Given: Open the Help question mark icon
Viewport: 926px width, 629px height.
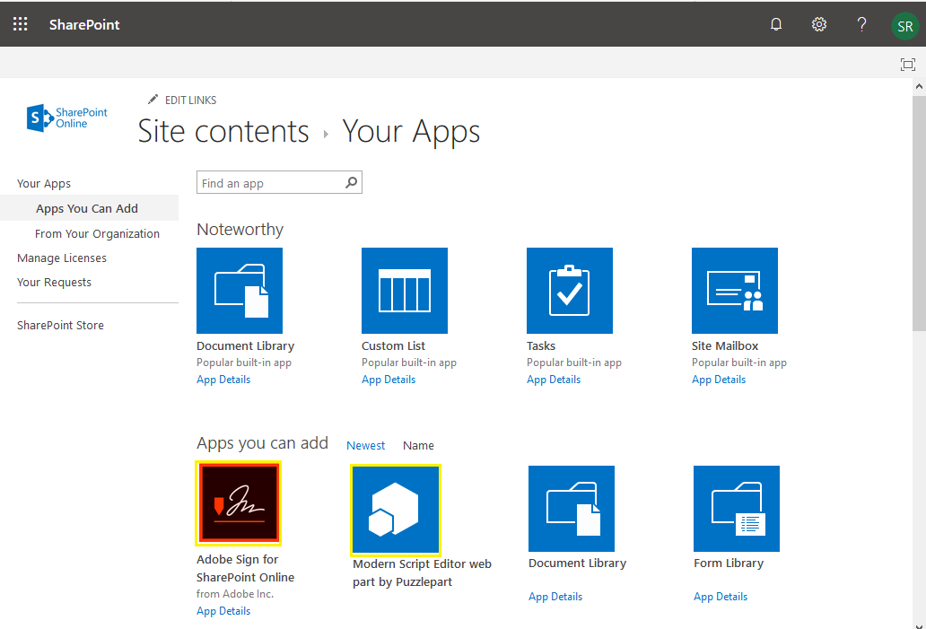Looking at the screenshot, I should coord(861,24).
